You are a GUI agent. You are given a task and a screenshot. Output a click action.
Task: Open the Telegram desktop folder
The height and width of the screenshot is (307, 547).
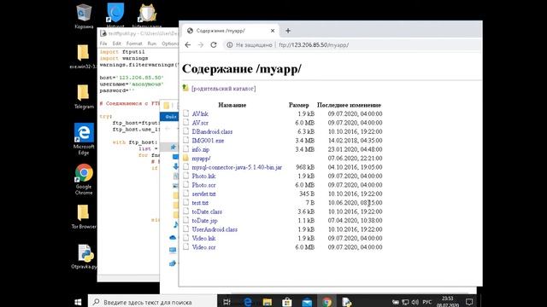(84, 96)
